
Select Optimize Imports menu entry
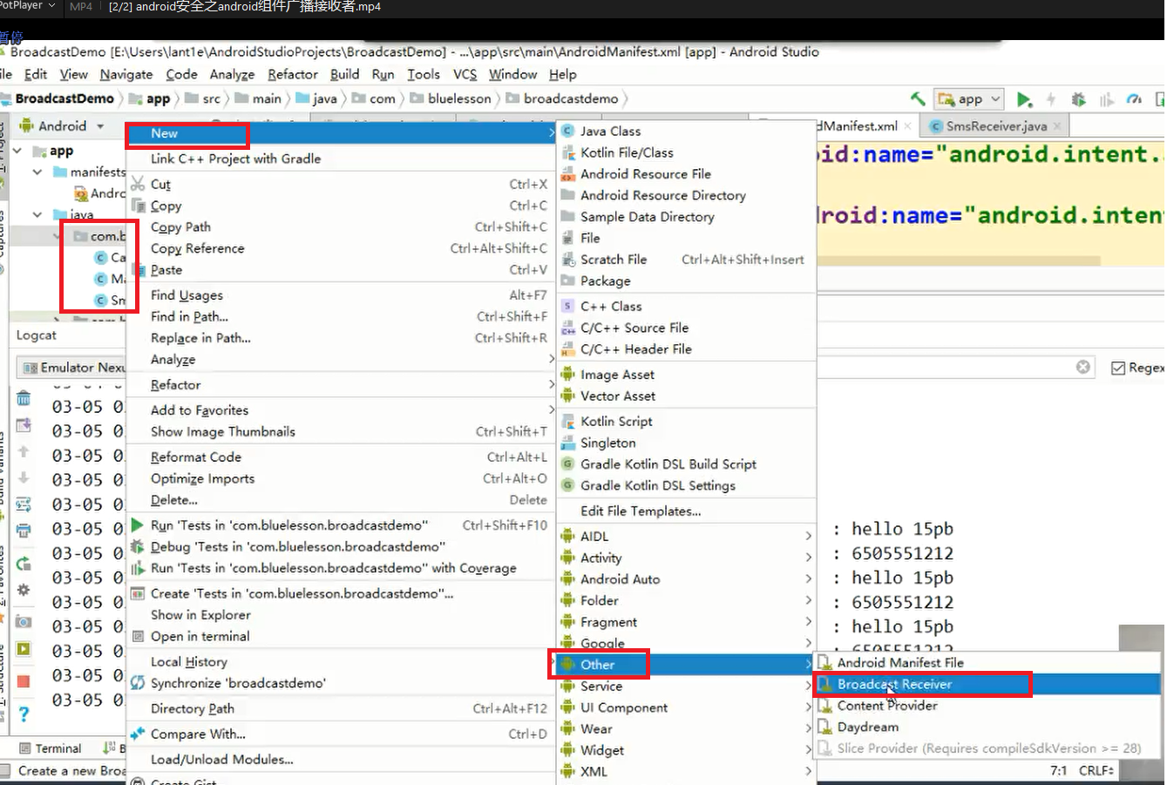click(x=341, y=478)
